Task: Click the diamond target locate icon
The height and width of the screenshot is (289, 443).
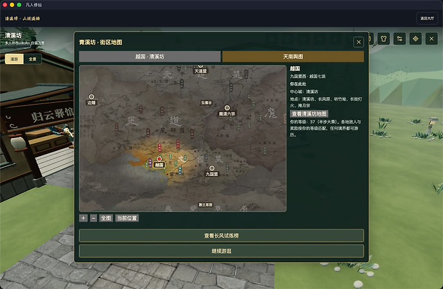Action: (415, 39)
